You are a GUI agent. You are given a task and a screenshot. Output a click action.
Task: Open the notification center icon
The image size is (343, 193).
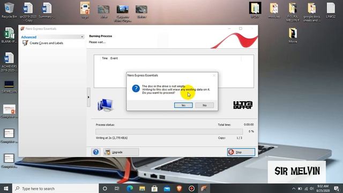click(337, 188)
